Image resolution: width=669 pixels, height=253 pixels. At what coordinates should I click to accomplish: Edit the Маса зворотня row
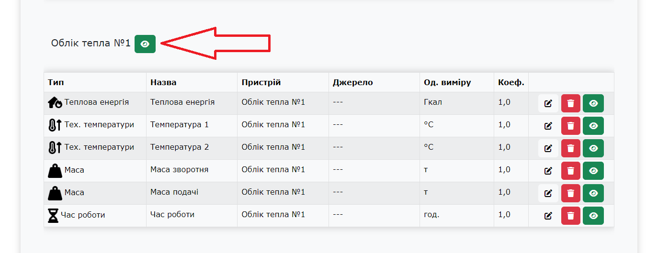tap(548, 171)
